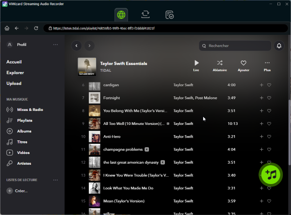Open the more options dots beside Profil
The height and width of the screenshot is (215, 291).
coord(55,45)
